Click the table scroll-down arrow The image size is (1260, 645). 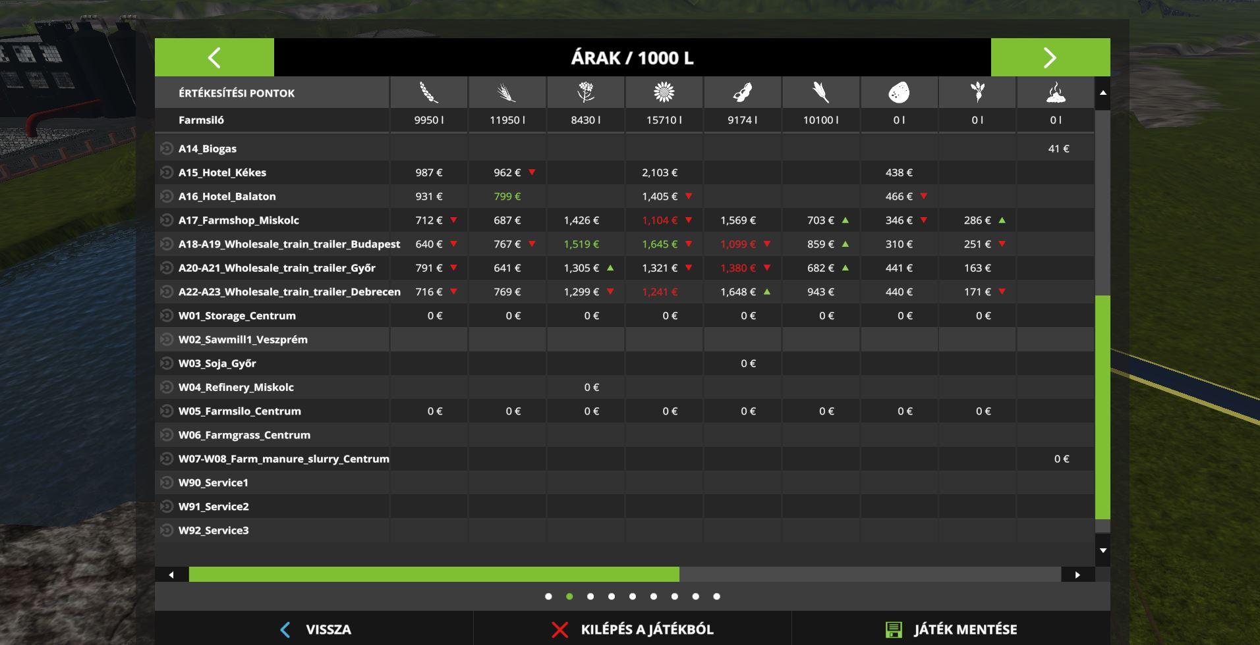(1102, 550)
